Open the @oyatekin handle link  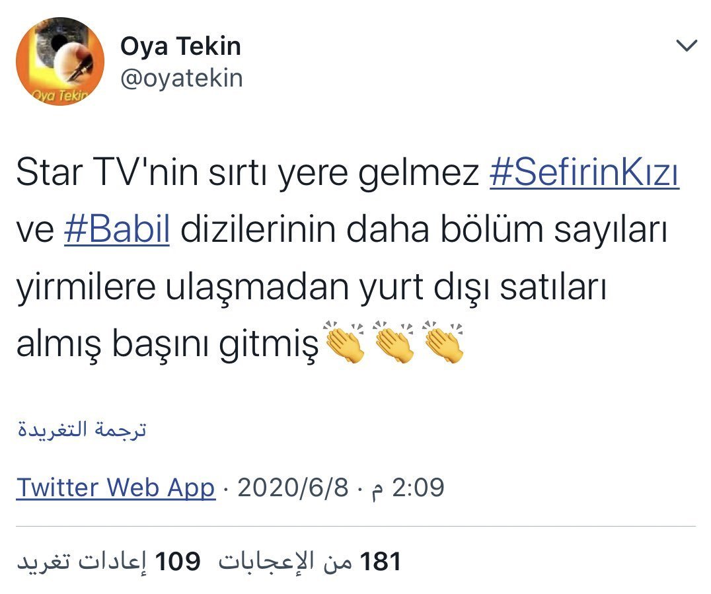coord(181,79)
